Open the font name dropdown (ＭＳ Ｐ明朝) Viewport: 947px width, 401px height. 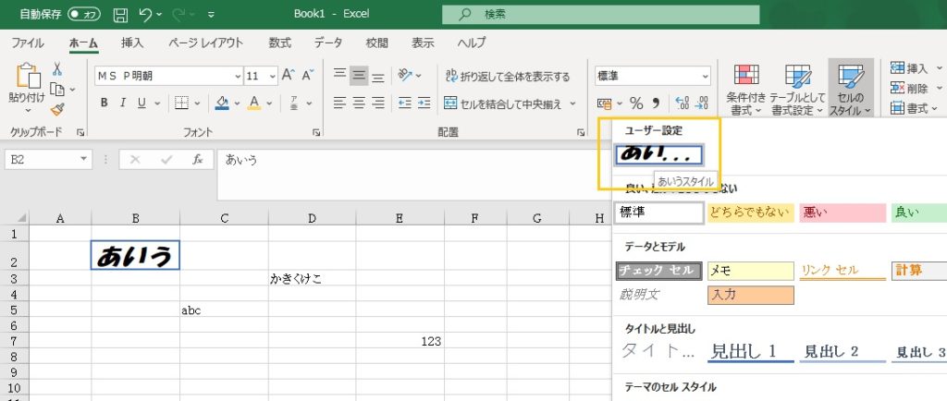pyautogui.click(x=166, y=76)
